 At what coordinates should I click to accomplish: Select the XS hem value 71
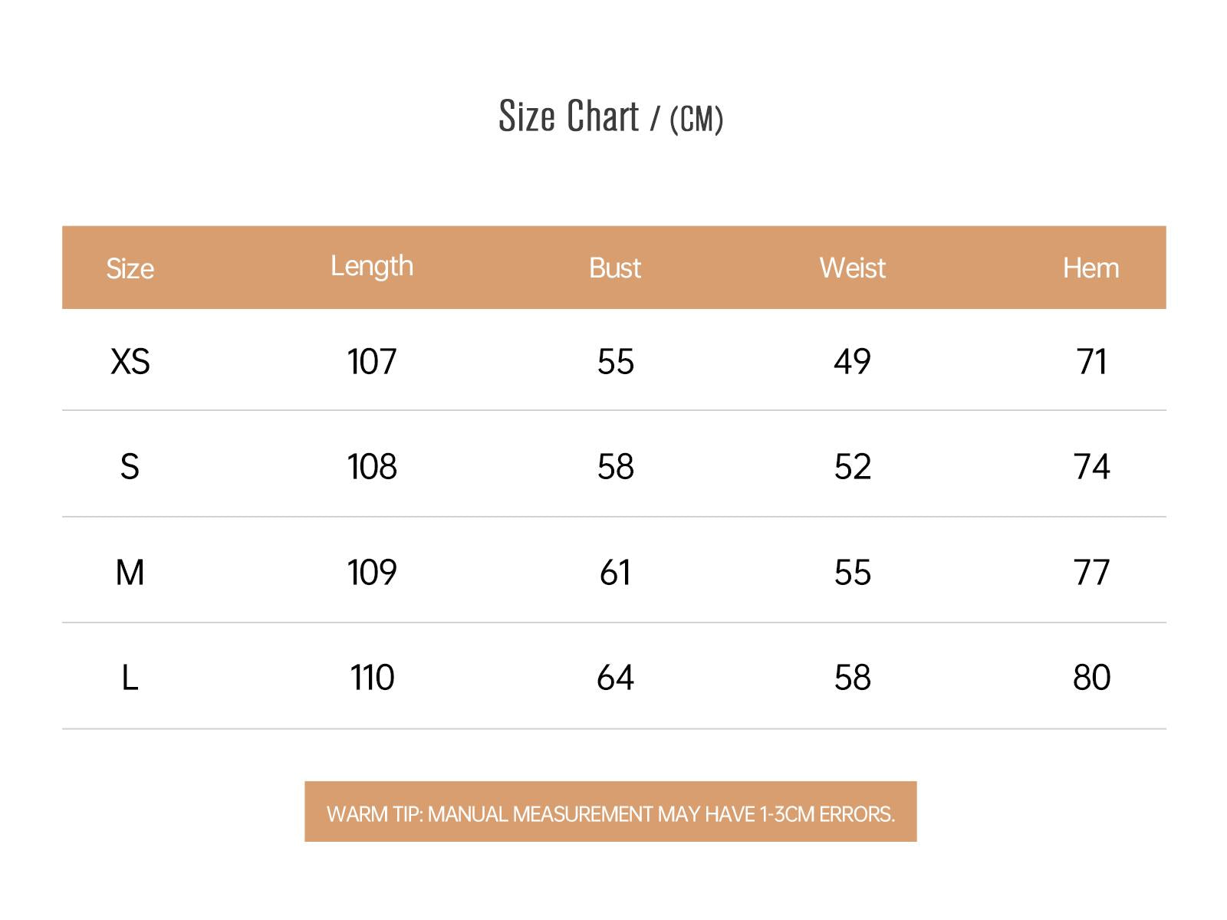point(1092,361)
